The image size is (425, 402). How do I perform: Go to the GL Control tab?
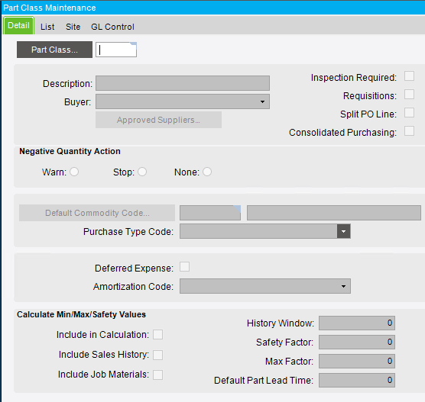(112, 27)
